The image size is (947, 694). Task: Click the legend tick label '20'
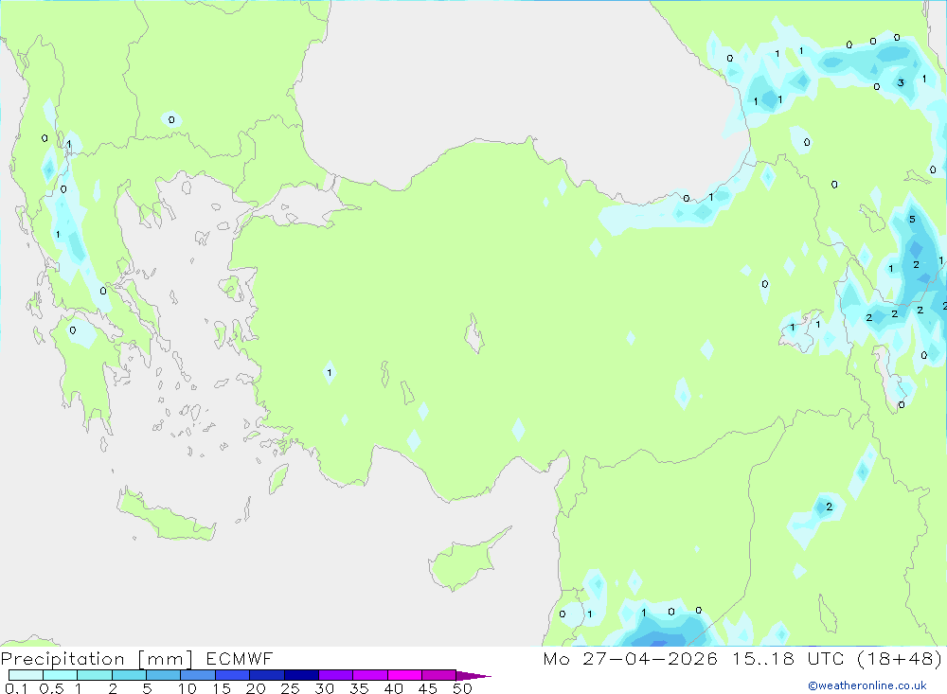click(256, 688)
